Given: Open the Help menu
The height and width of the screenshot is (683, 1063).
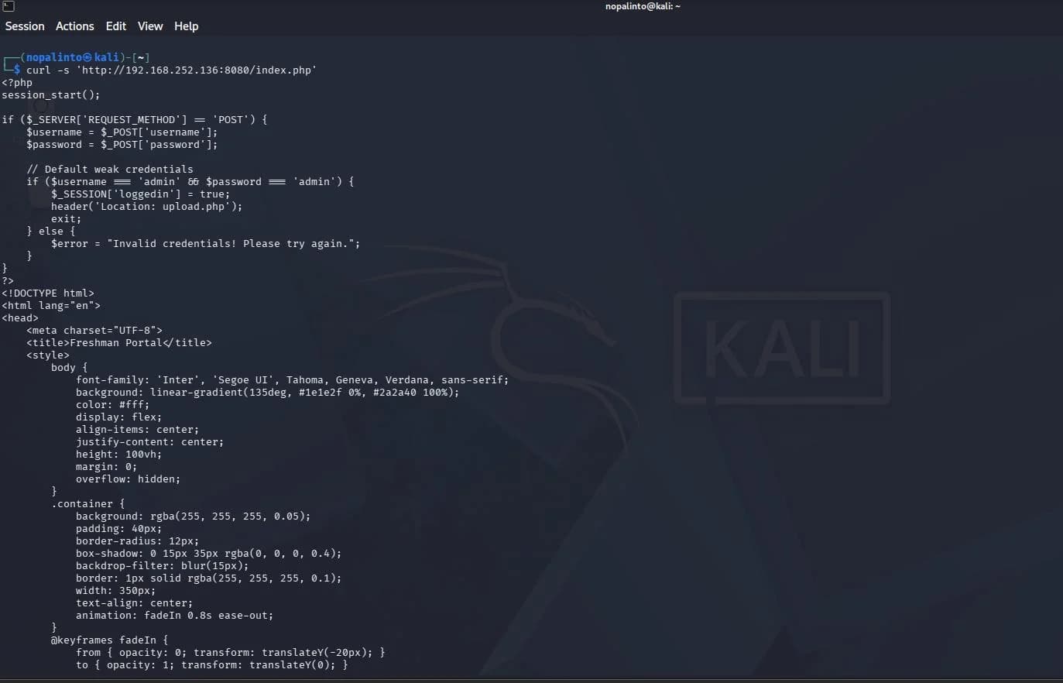Looking at the screenshot, I should 186,26.
